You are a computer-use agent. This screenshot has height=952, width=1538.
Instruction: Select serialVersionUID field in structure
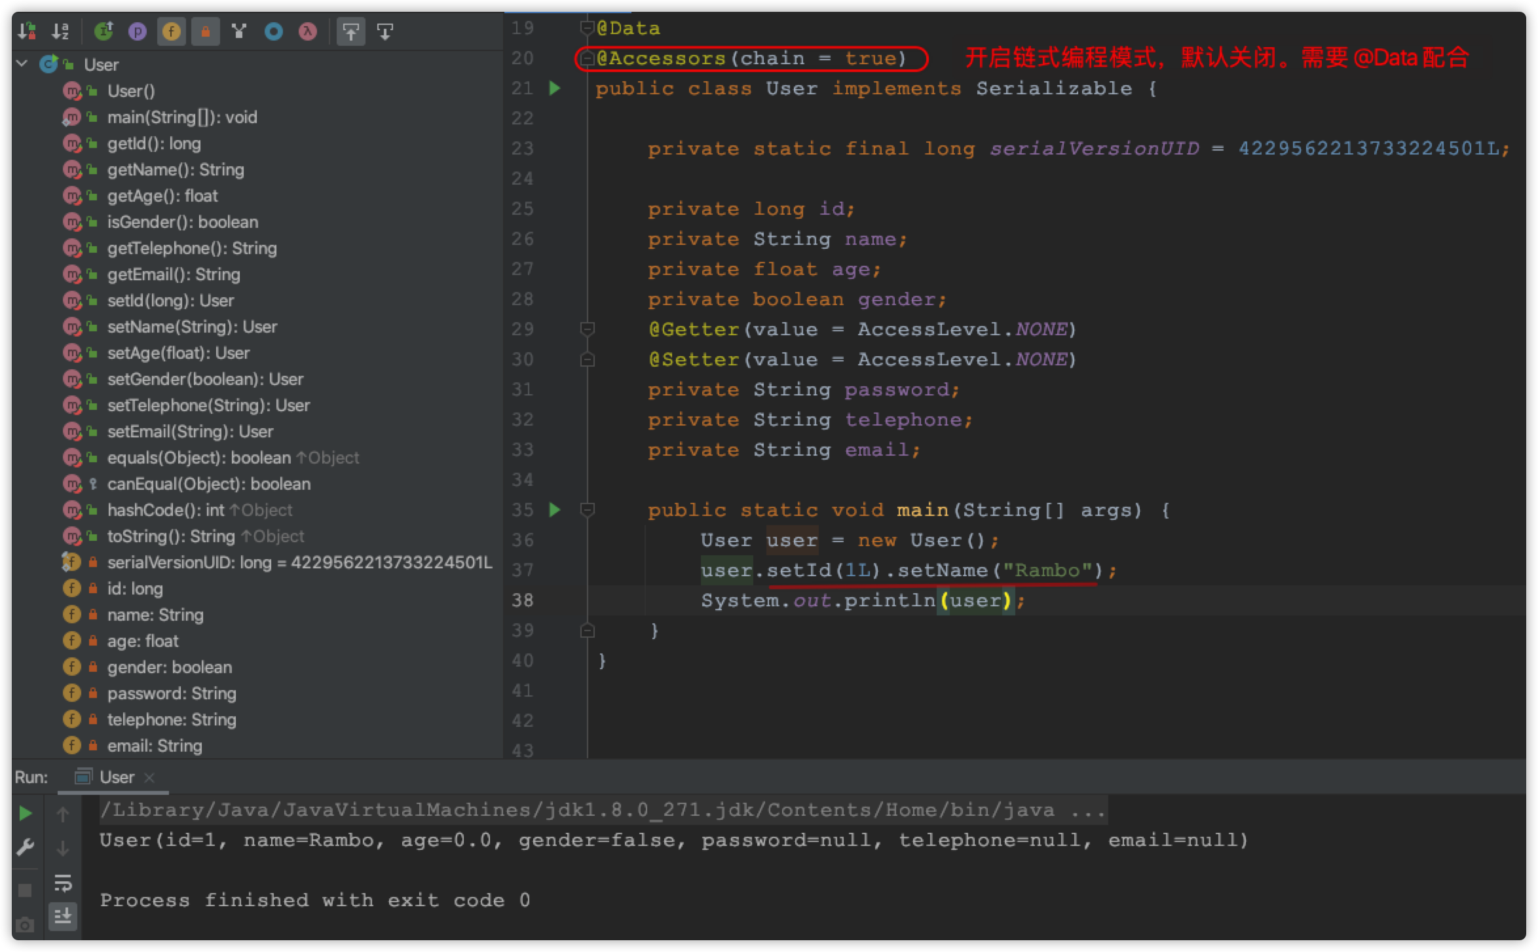[x=299, y=562]
